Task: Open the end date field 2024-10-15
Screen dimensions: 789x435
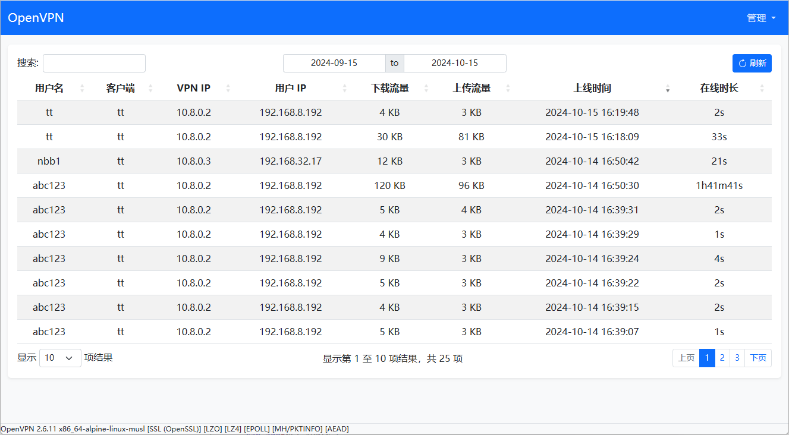Action: click(455, 63)
